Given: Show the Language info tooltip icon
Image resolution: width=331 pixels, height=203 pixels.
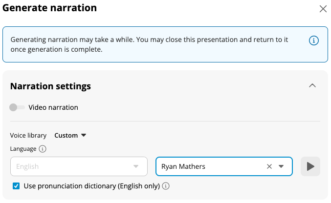Looking at the screenshot, I should click(x=43, y=149).
